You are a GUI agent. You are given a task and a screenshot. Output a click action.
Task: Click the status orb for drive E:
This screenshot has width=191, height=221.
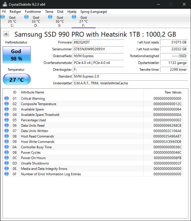50,17
